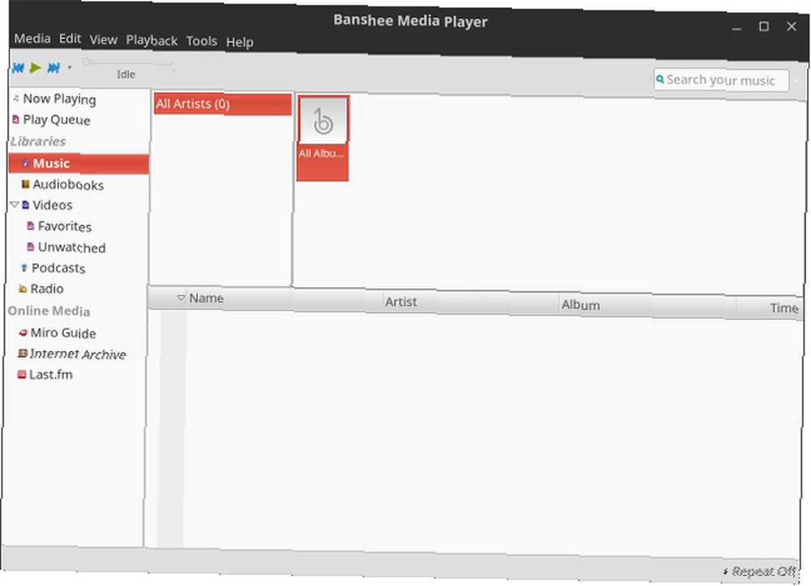Click the Music library icon
The width and height of the screenshot is (811, 586).
point(25,163)
